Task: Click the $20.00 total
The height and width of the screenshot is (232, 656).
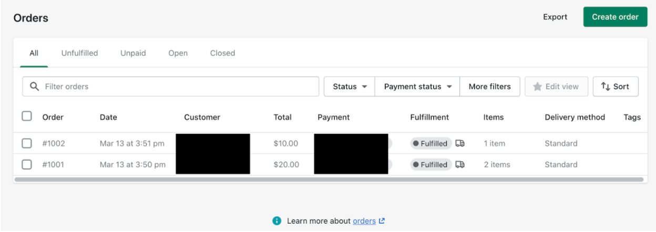Action: pos(286,164)
